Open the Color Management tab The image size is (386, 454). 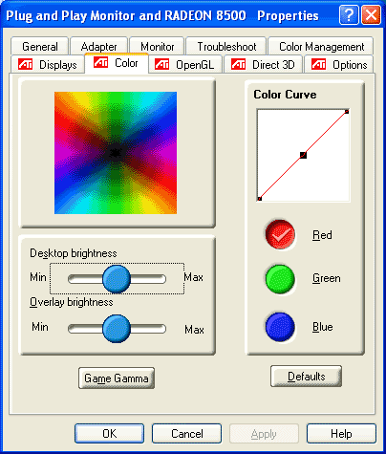[321, 47]
